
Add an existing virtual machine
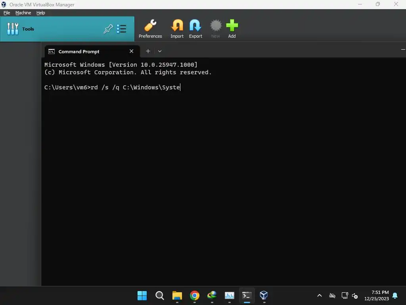232,29
